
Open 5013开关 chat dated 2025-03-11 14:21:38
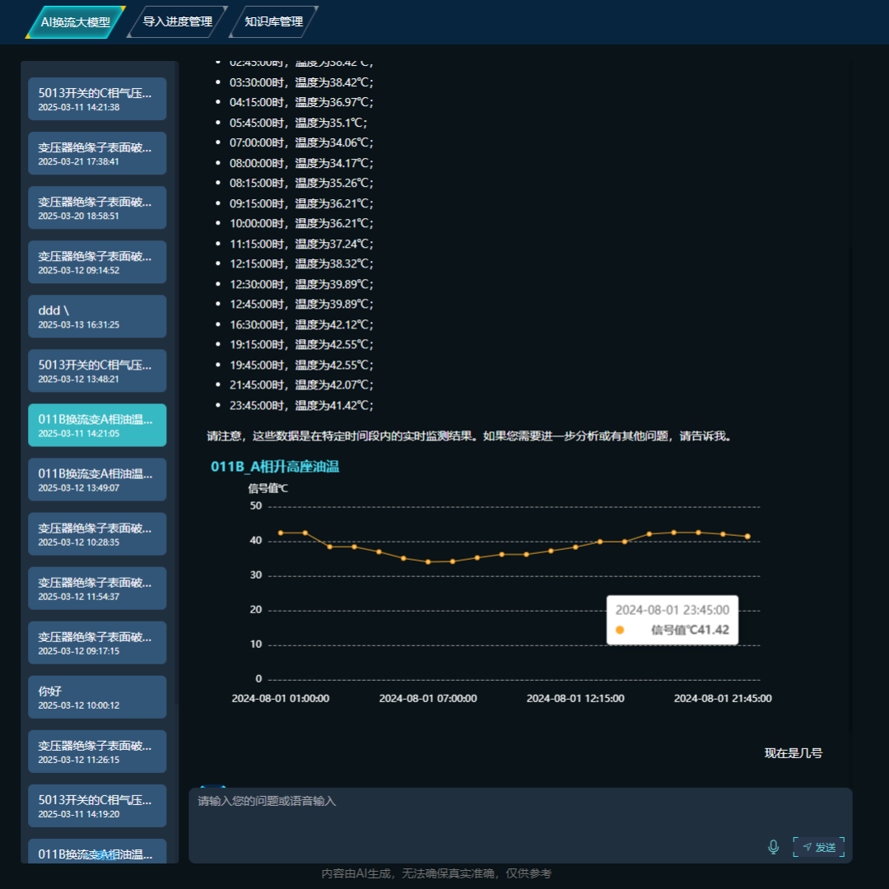coord(97,99)
